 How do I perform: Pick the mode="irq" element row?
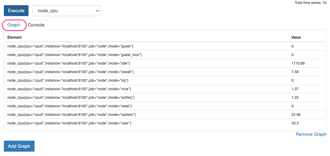pos(68,80)
